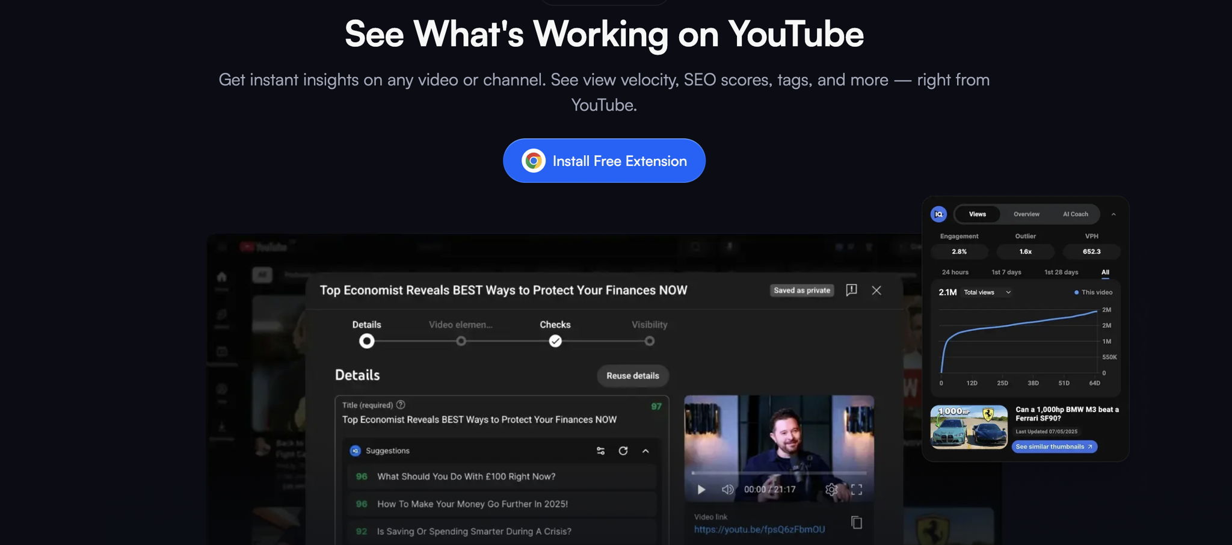
Task: Click the This video legend item
Action: tap(1093, 292)
